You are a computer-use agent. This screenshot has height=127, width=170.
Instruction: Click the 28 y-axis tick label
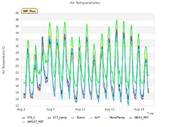(17, 53)
